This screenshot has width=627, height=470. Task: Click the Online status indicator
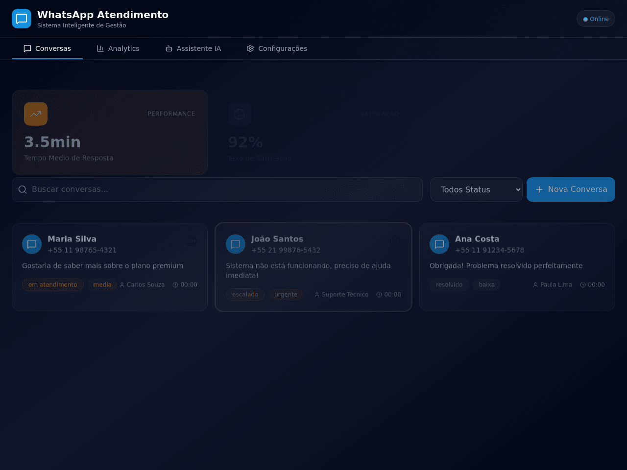[x=596, y=19]
